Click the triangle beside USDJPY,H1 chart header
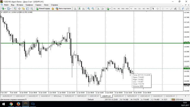Image resolution: width=190 pixels, height=107 pixels. click(1, 12)
